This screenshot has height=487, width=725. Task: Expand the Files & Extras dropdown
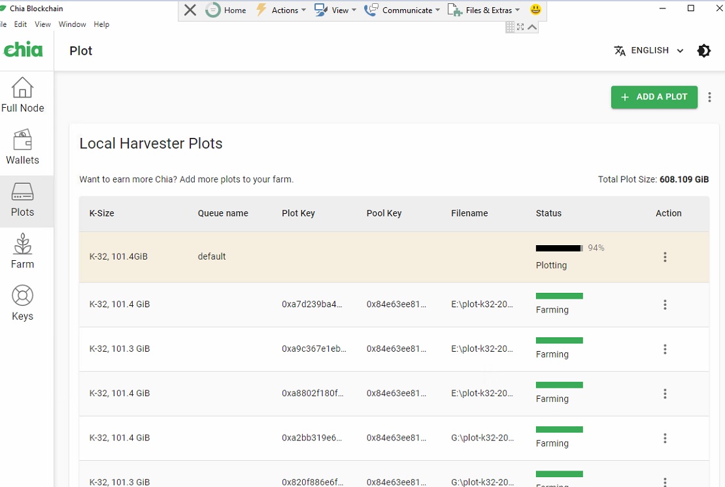coord(484,10)
